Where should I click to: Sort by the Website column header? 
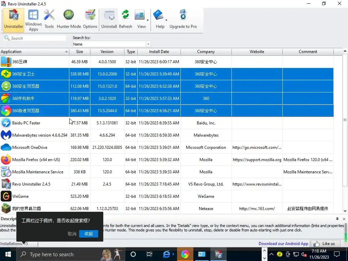257,52
